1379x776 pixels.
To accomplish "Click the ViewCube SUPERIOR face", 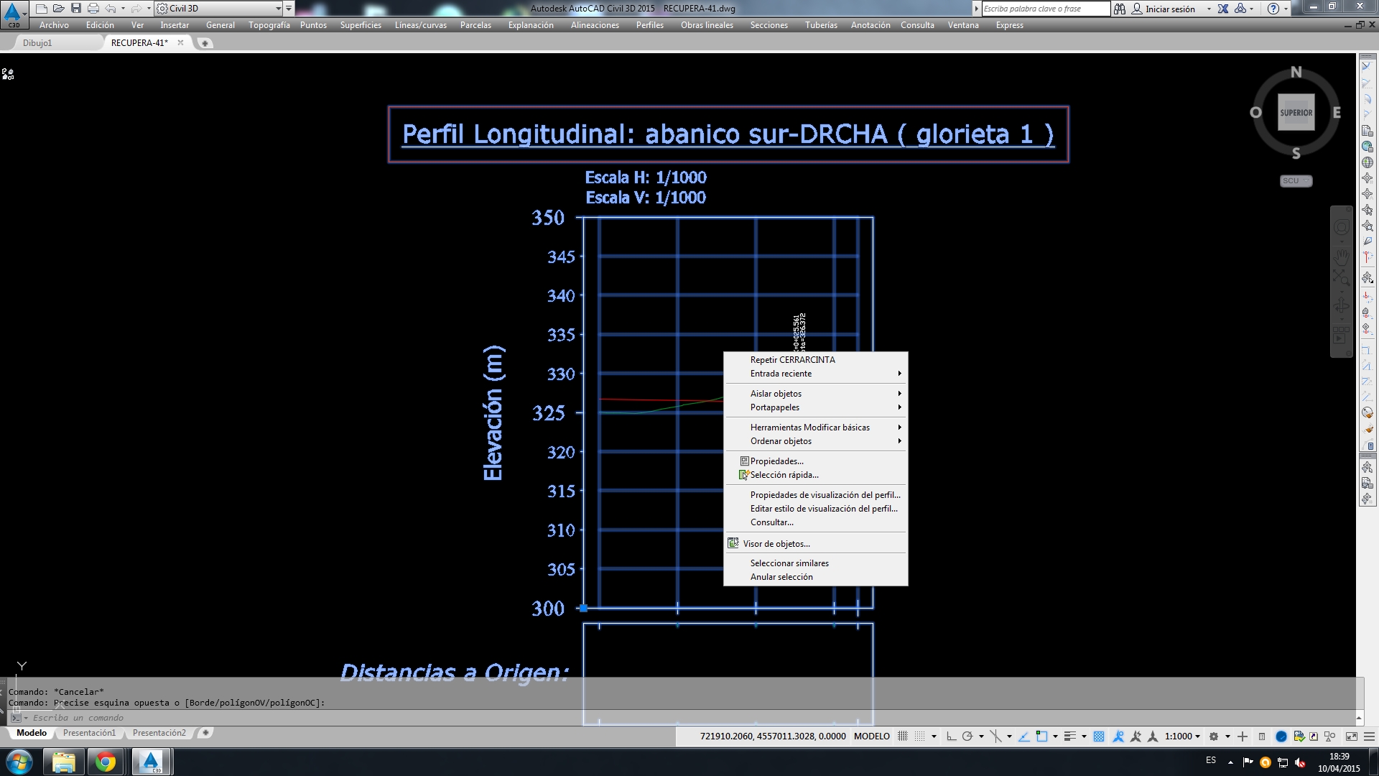I will (x=1296, y=112).
